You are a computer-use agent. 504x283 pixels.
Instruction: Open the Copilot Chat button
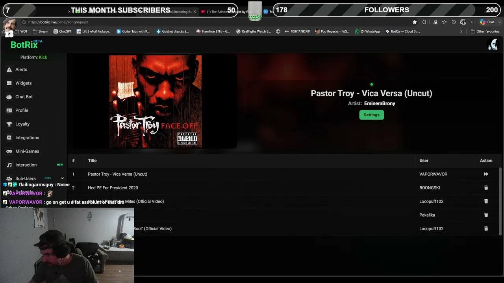click(487, 22)
